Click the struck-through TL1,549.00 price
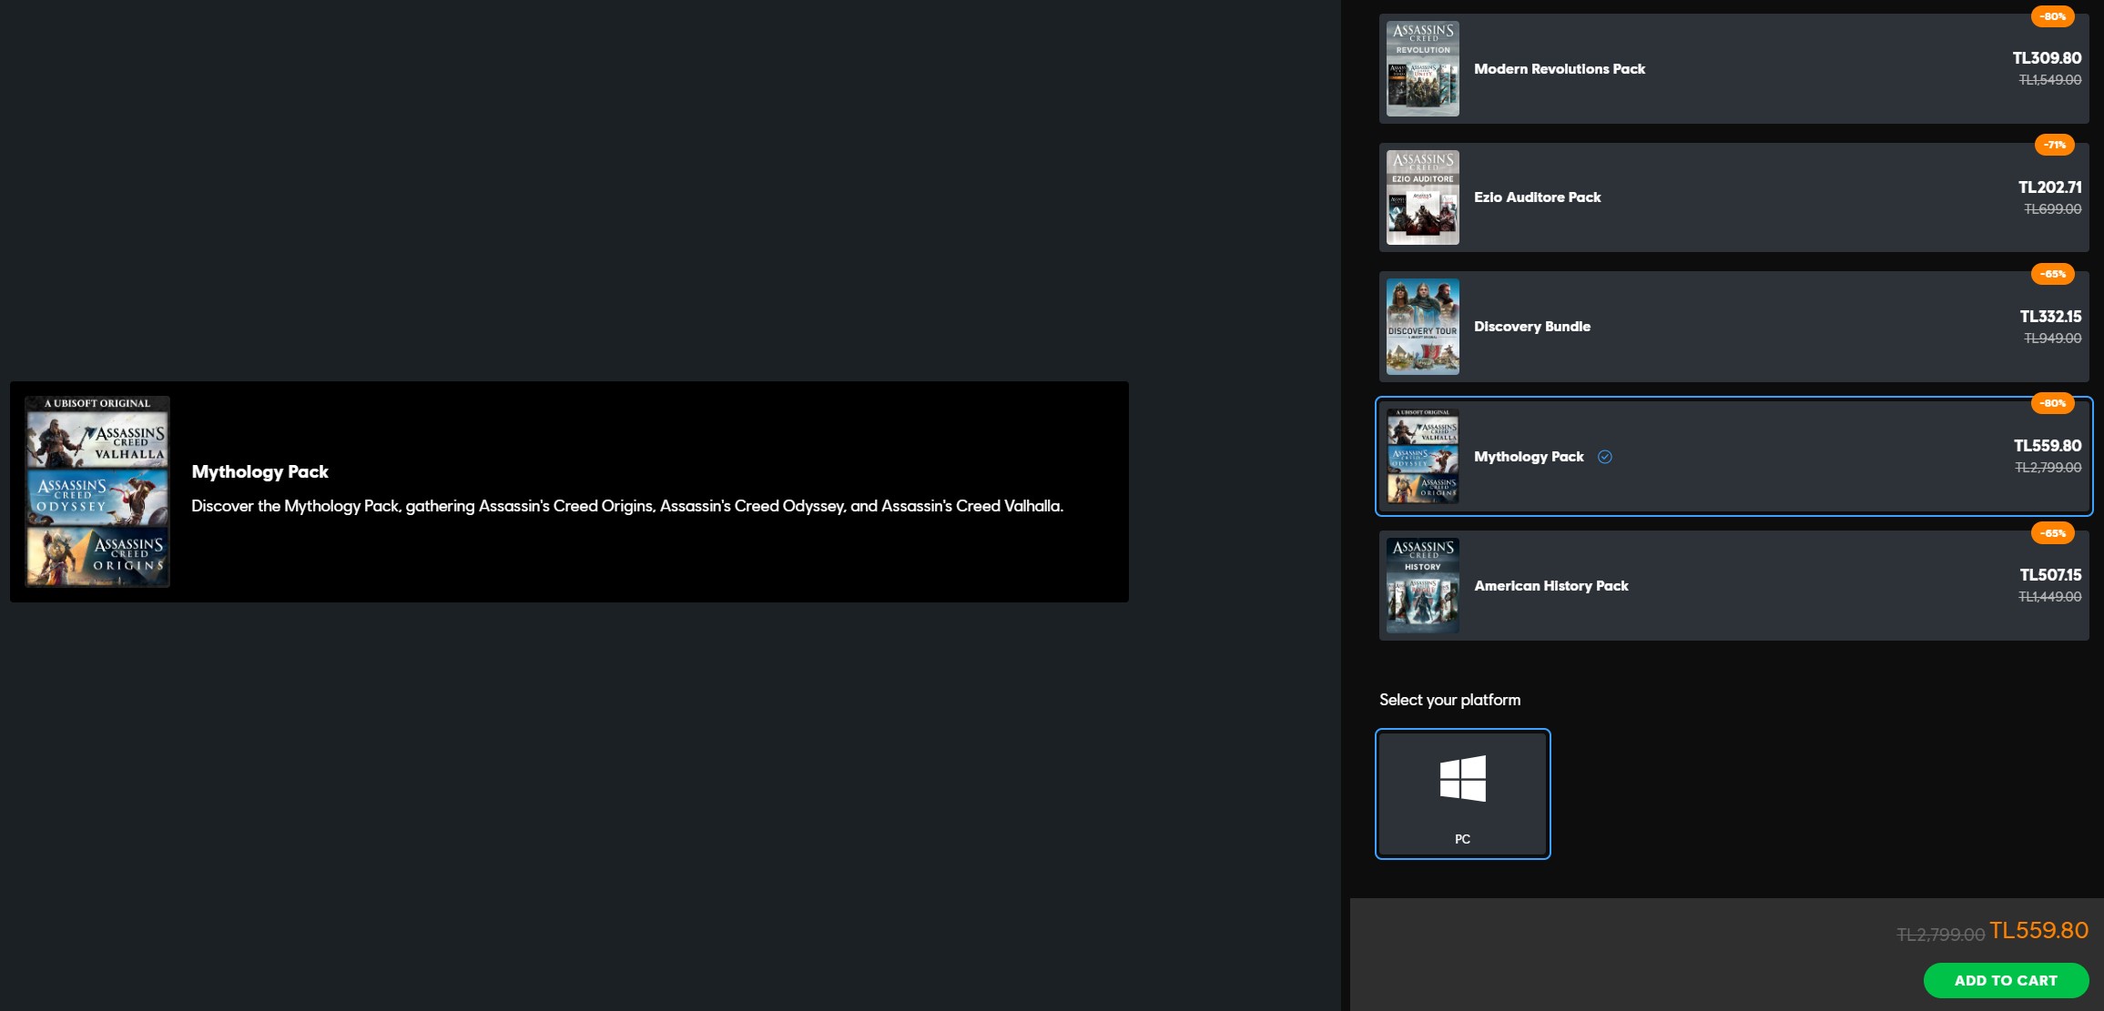The height and width of the screenshot is (1011, 2104). point(2049,80)
